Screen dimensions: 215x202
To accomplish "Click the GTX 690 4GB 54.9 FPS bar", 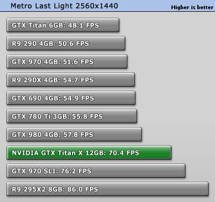I will (x=71, y=98).
